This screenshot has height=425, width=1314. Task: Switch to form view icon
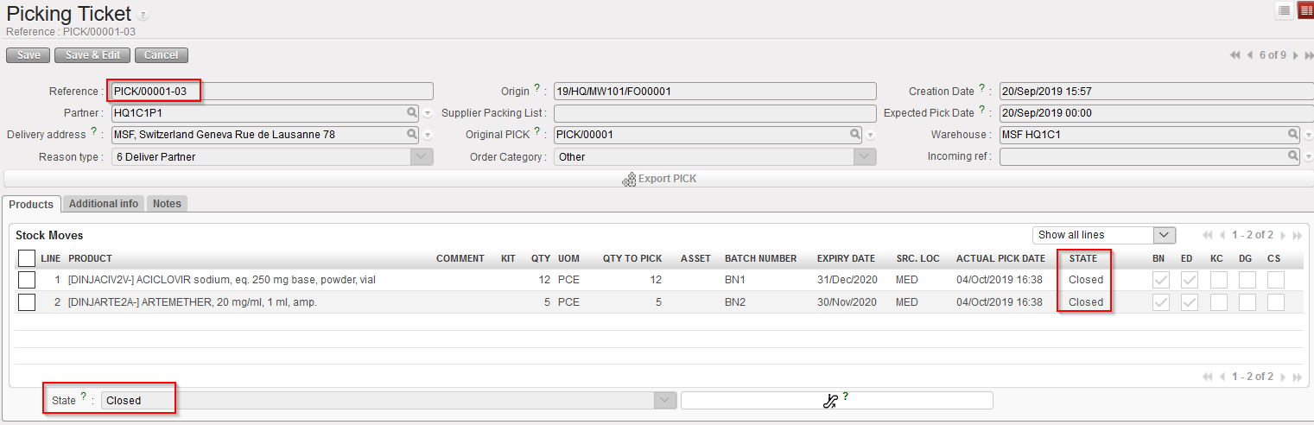tap(1304, 10)
